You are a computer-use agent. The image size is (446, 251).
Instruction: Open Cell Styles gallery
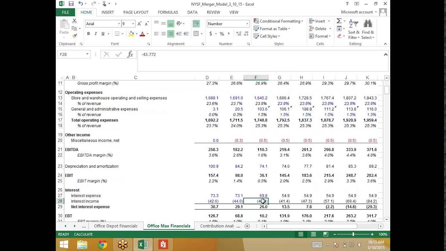267,36
